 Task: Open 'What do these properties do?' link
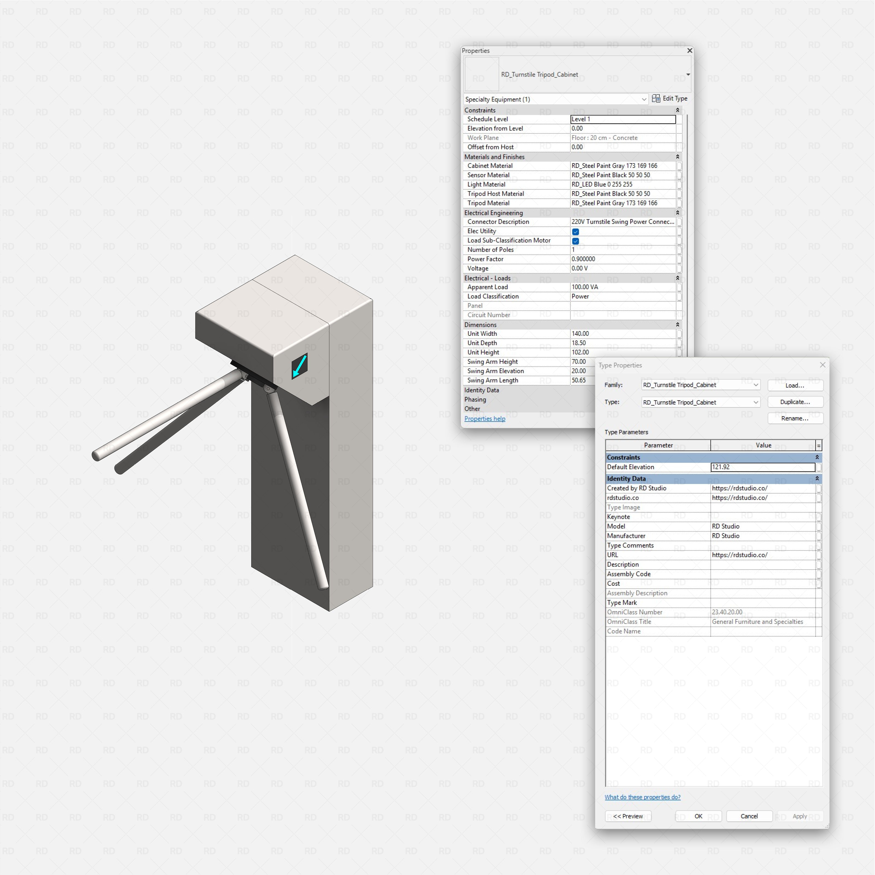pos(642,797)
